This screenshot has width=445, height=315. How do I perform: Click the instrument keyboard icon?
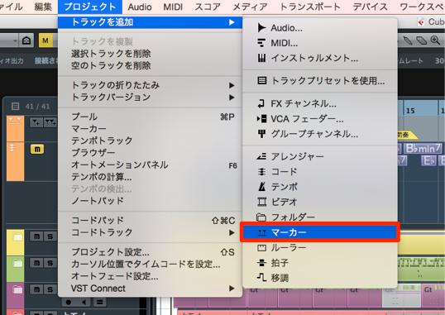pos(261,58)
